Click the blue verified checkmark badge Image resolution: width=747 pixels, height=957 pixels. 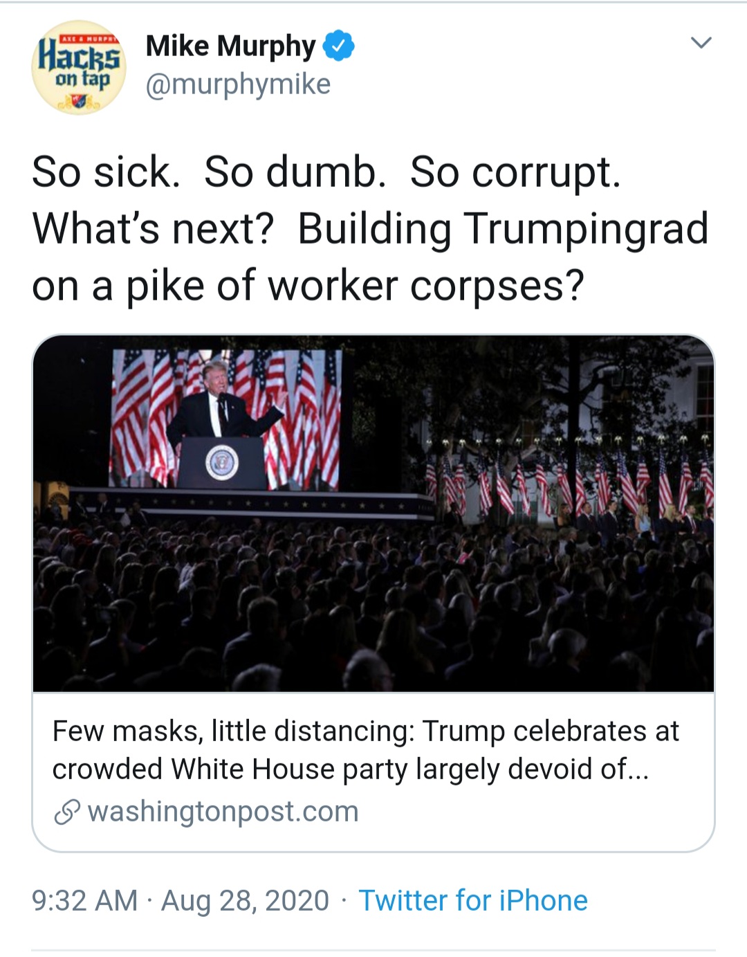click(x=339, y=46)
